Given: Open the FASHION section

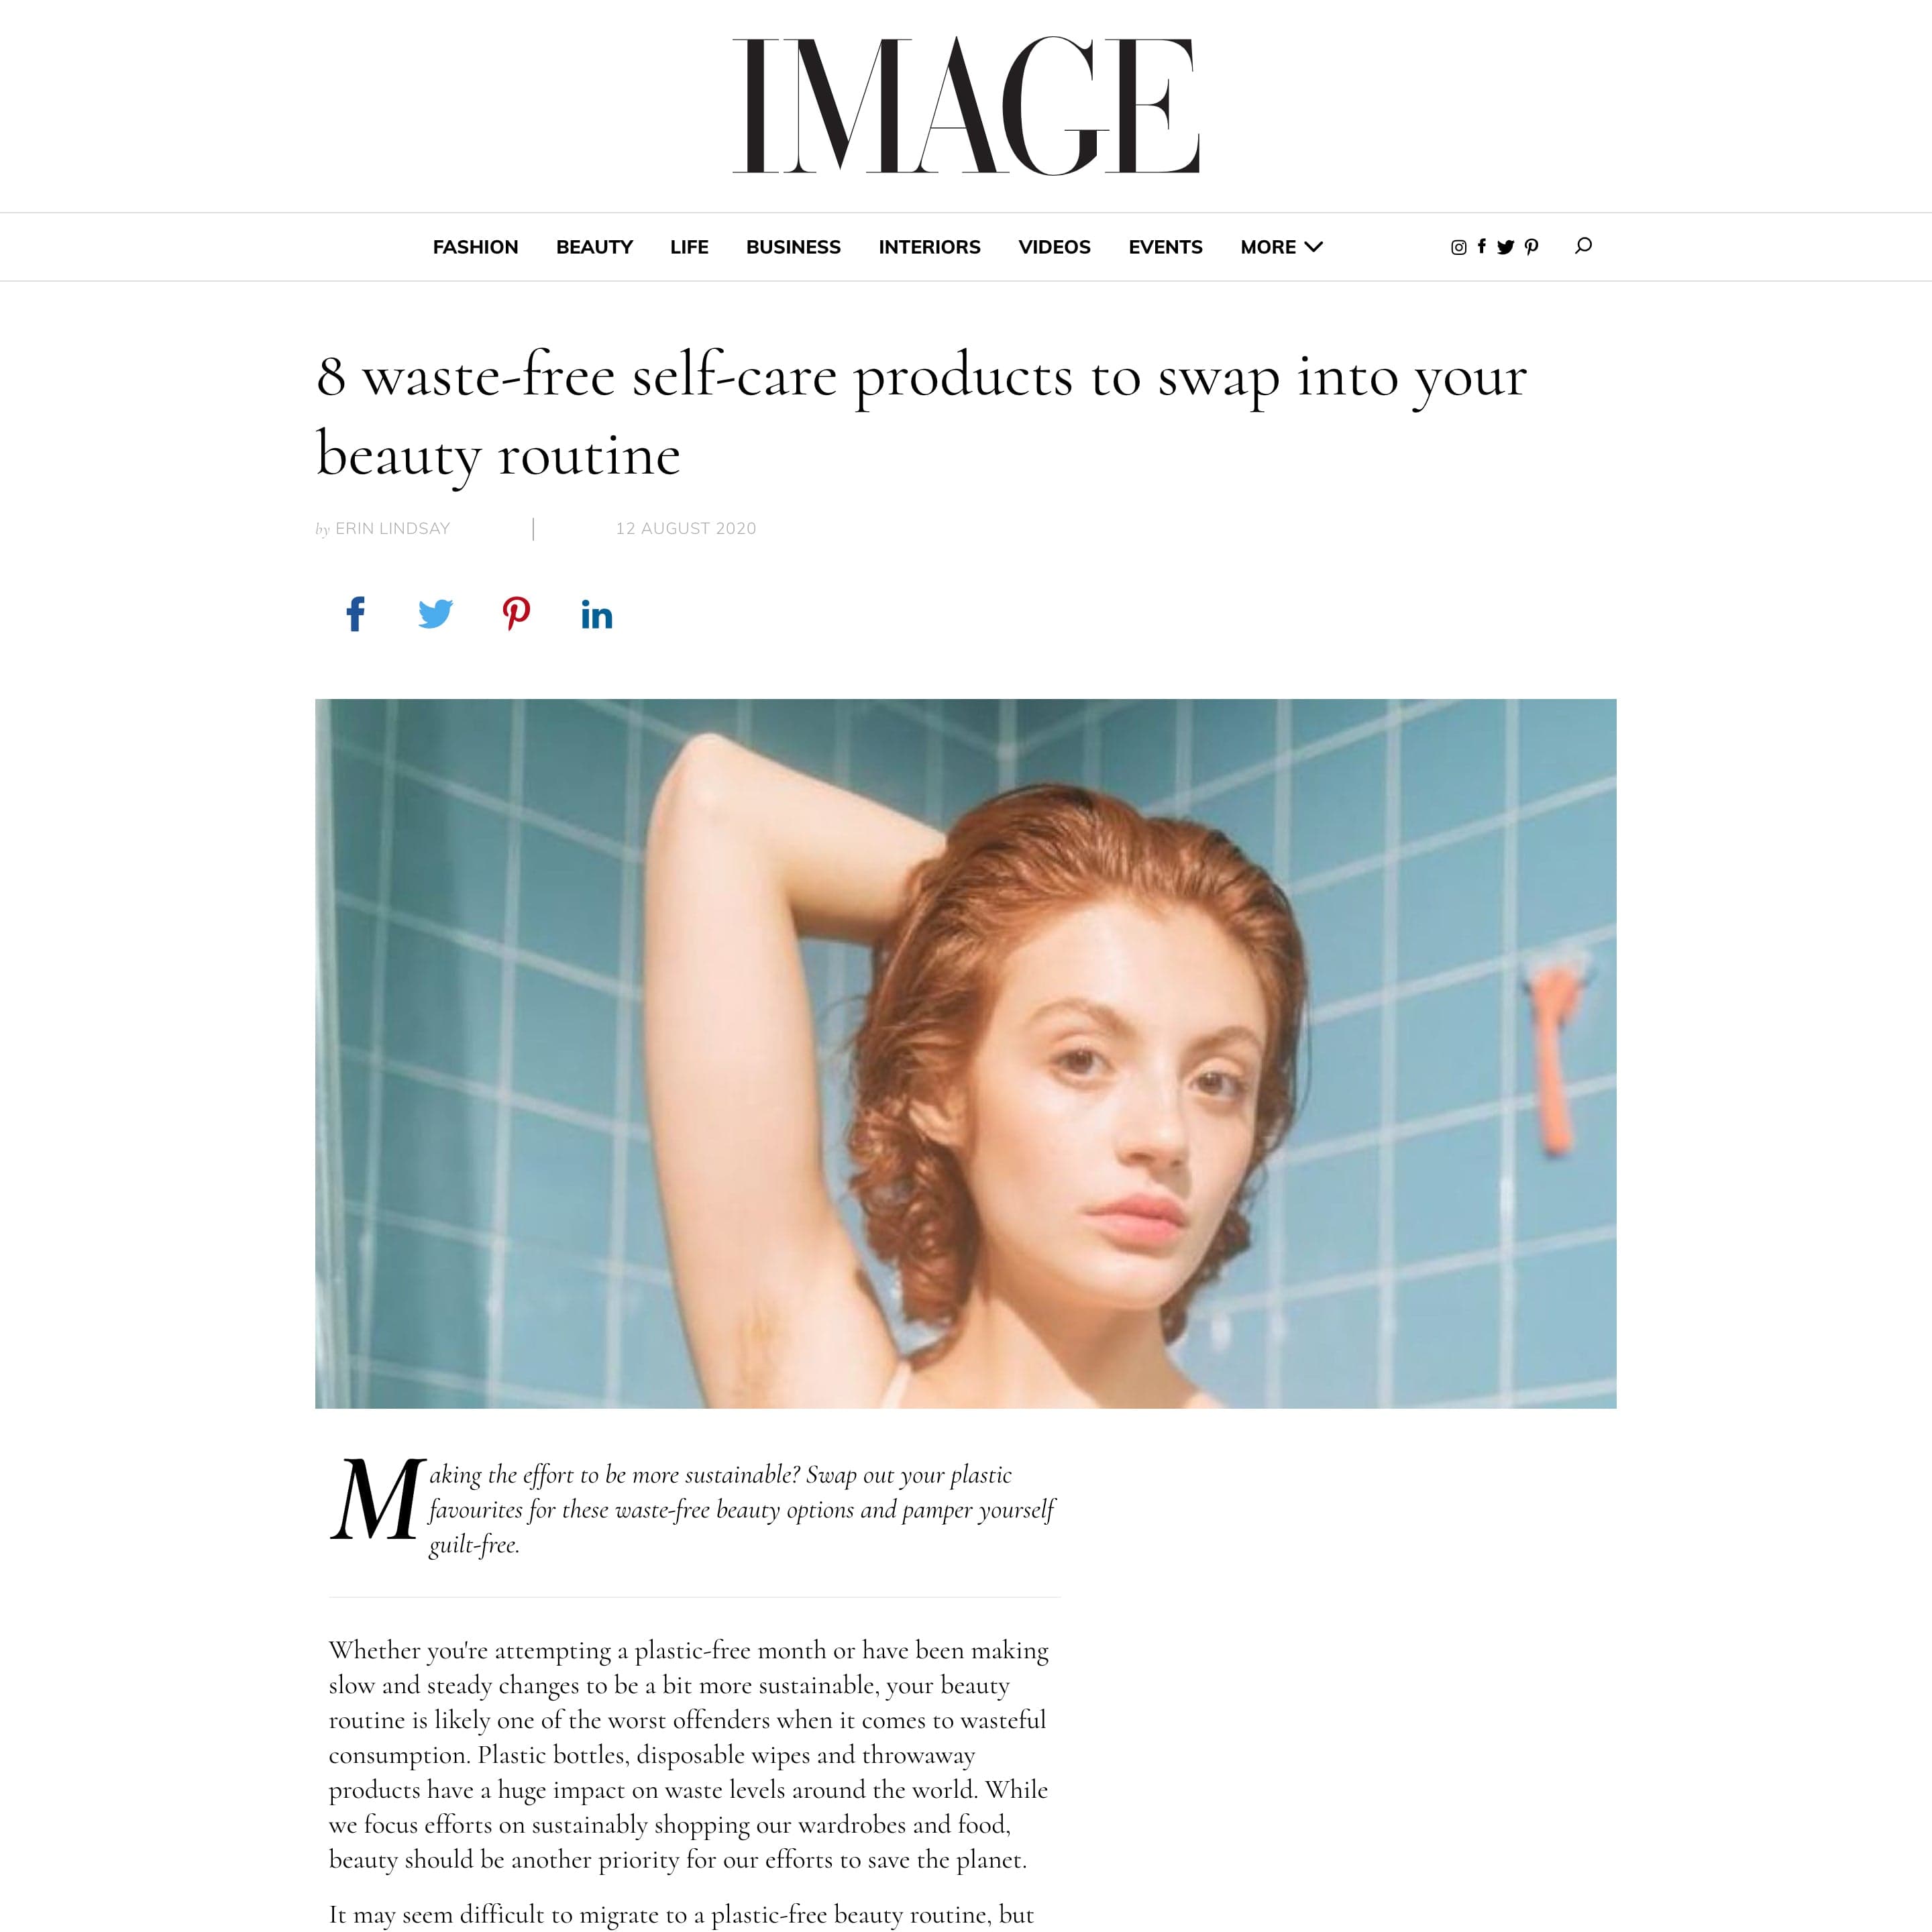Looking at the screenshot, I should coord(475,247).
